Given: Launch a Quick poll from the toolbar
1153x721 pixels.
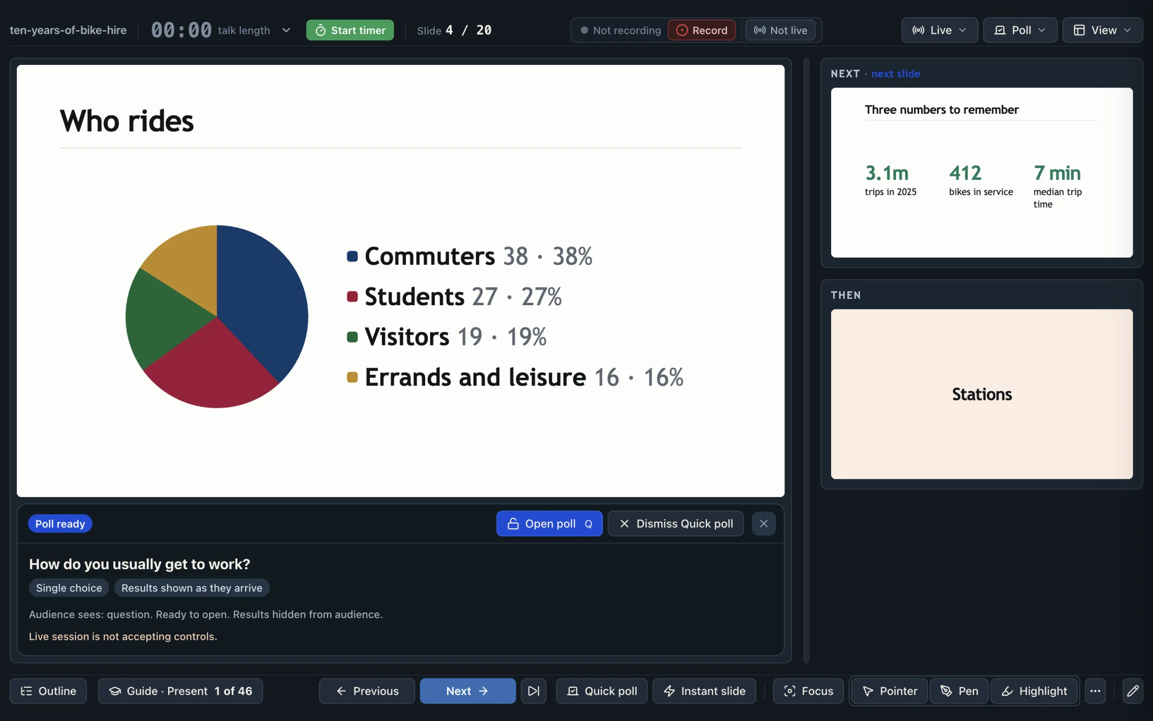Looking at the screenshot, I should [601, 691].
